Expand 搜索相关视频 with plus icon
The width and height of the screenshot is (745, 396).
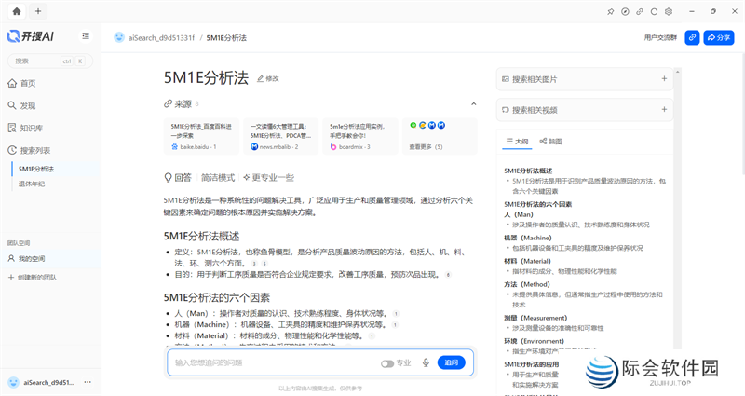(x=664, y=109)
